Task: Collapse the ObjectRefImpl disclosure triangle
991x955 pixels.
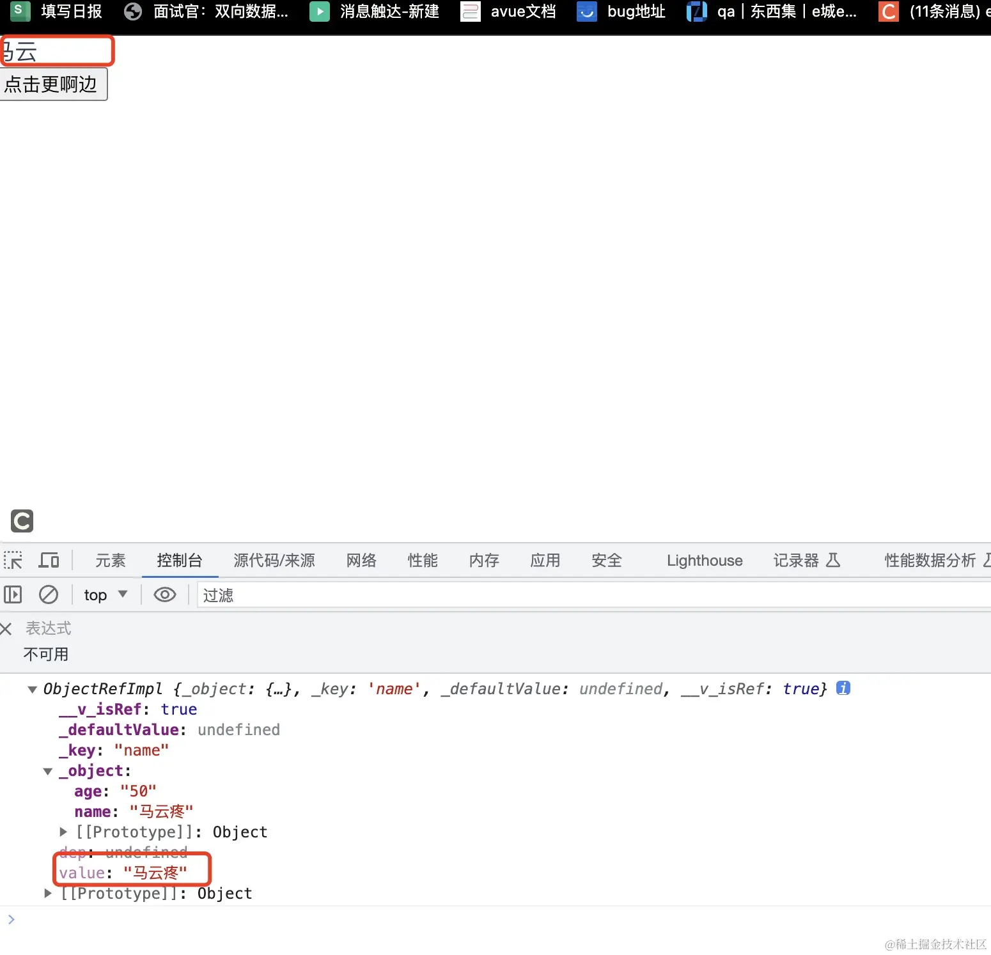Action: pyautogui.click(x=32, y=688)
